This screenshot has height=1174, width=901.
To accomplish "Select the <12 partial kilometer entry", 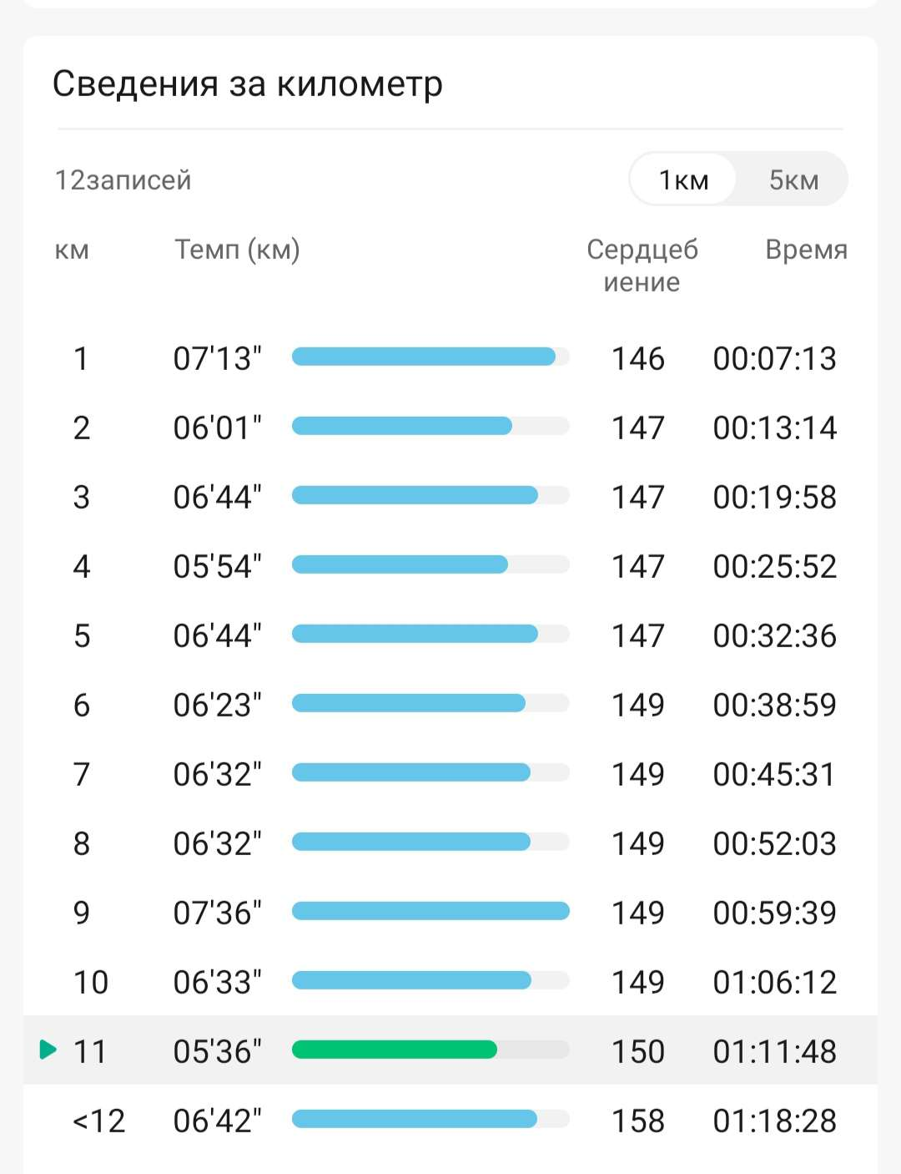I will pos(98,1121).
